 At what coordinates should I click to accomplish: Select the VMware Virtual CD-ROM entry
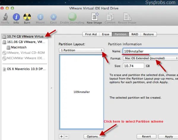pos(25,53)
